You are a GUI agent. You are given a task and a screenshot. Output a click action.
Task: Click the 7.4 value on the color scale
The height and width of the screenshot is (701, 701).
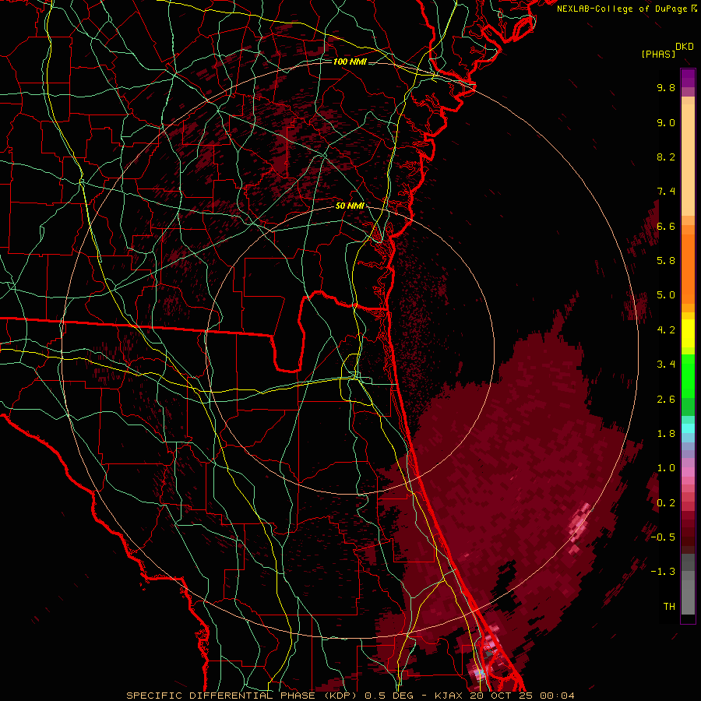[666, 192]
